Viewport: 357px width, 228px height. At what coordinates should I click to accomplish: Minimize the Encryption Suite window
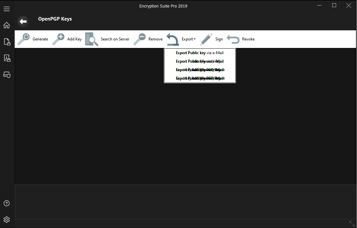point(319,5)
